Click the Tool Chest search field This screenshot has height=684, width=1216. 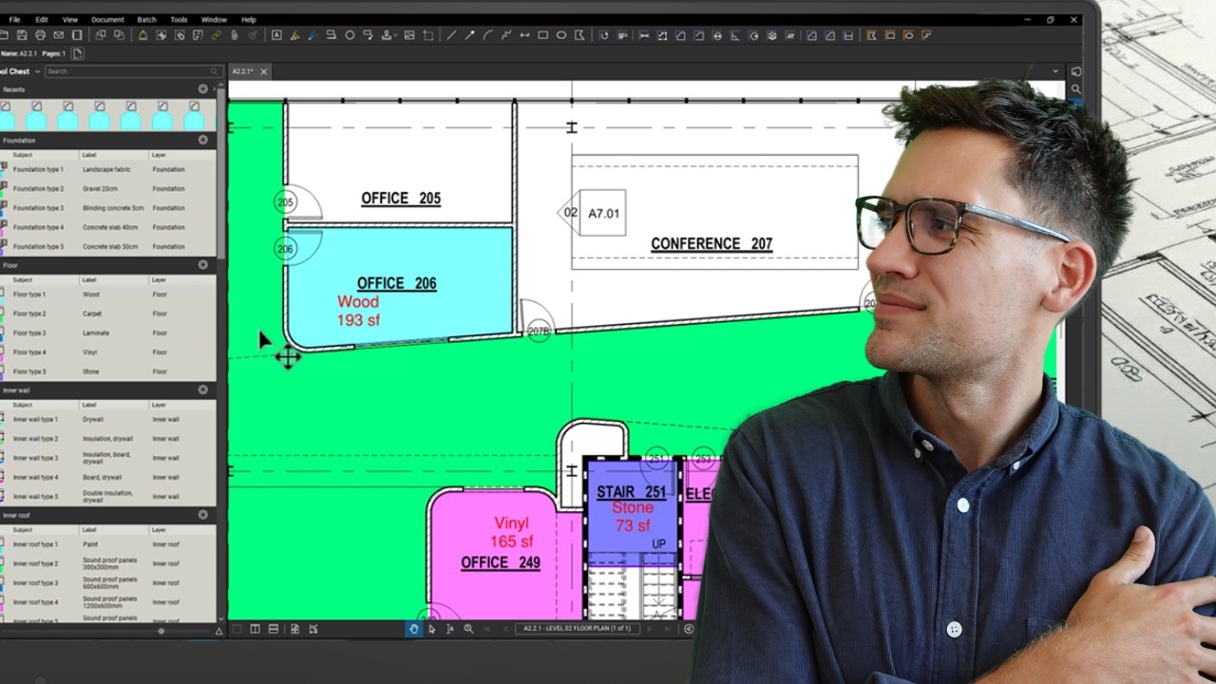(x=133, y=71)
